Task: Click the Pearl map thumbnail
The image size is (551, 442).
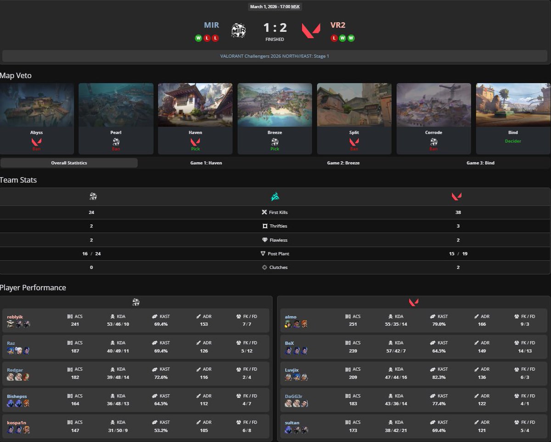Action: point(116,105)
